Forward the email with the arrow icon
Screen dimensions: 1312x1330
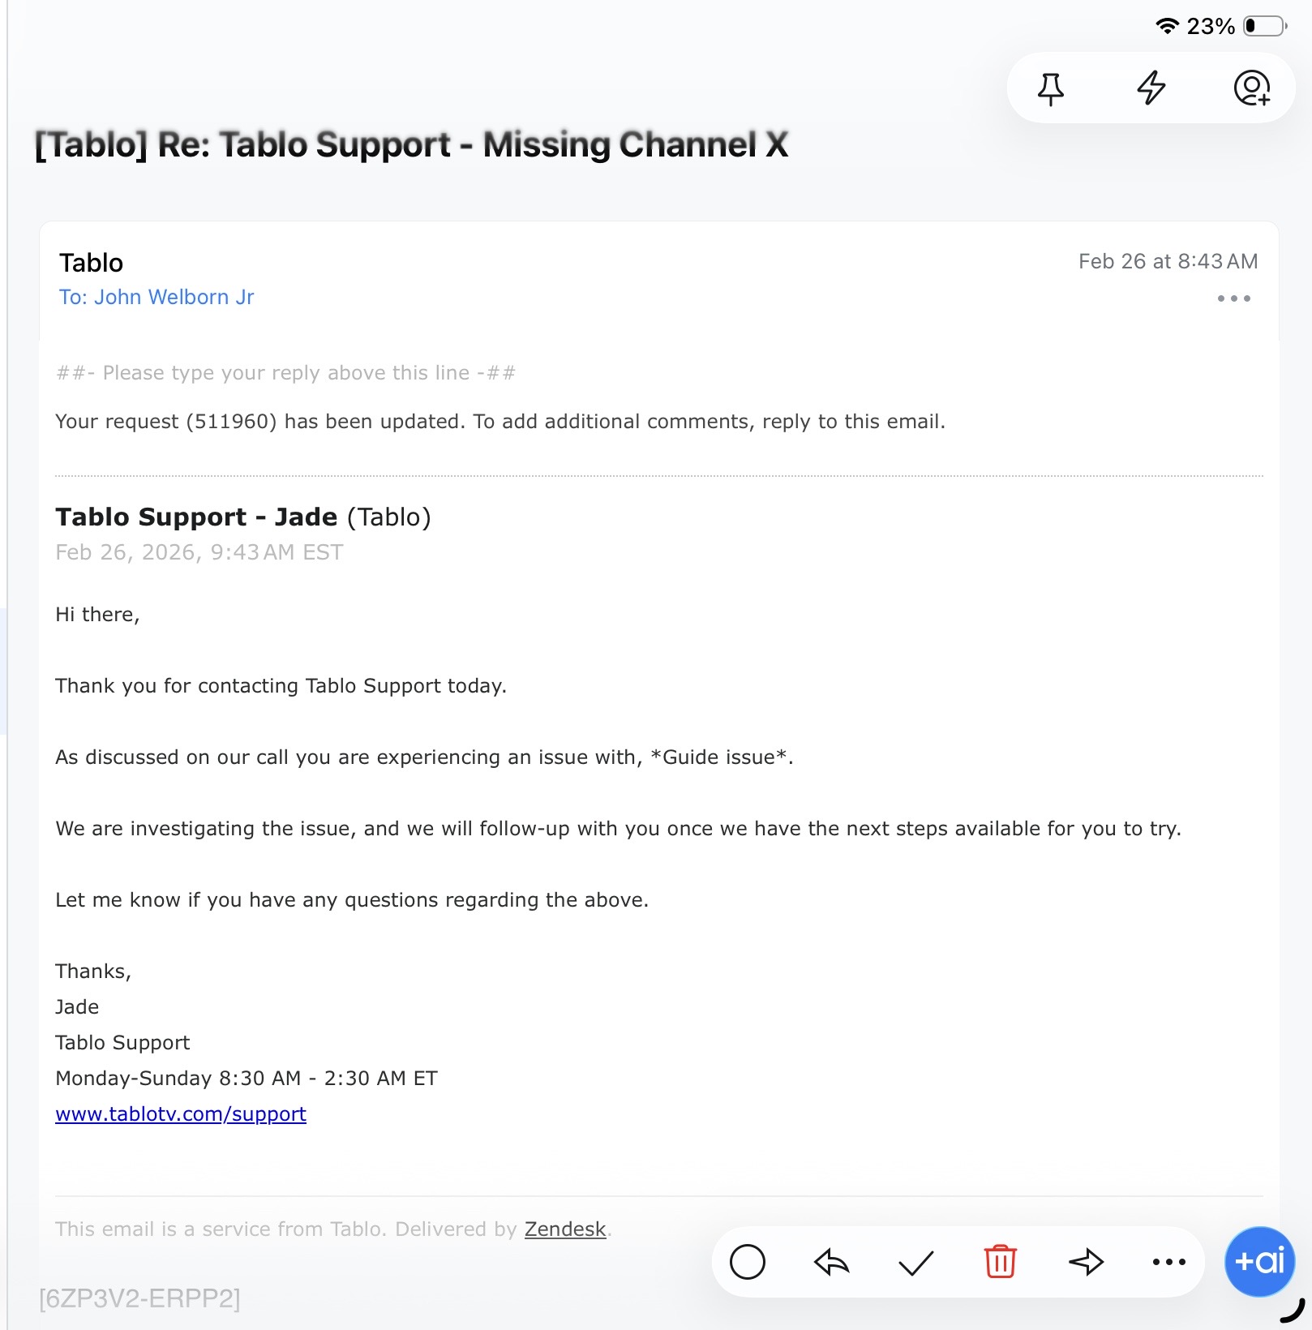1085,1262
